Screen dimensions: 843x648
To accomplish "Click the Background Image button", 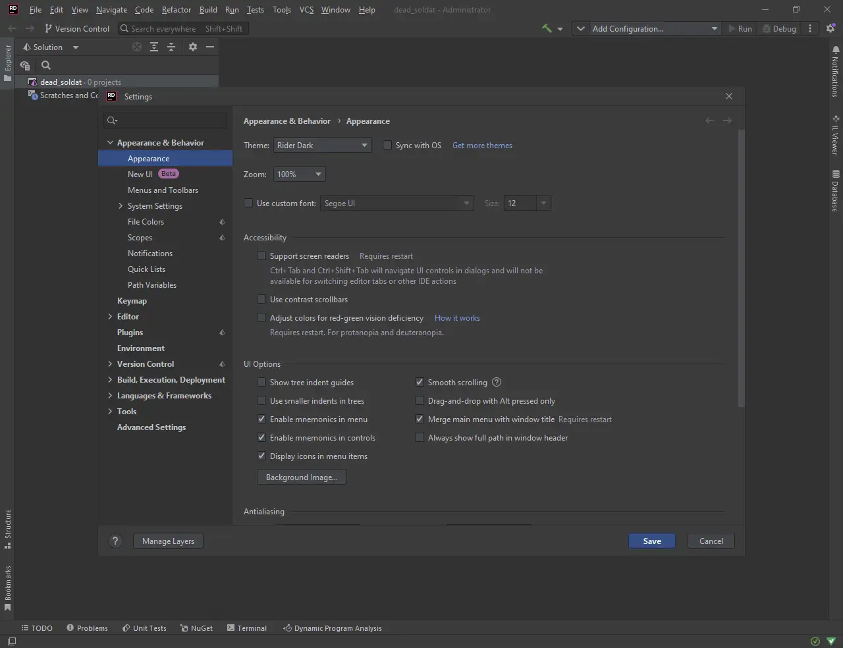I will [x=302, y=477].
